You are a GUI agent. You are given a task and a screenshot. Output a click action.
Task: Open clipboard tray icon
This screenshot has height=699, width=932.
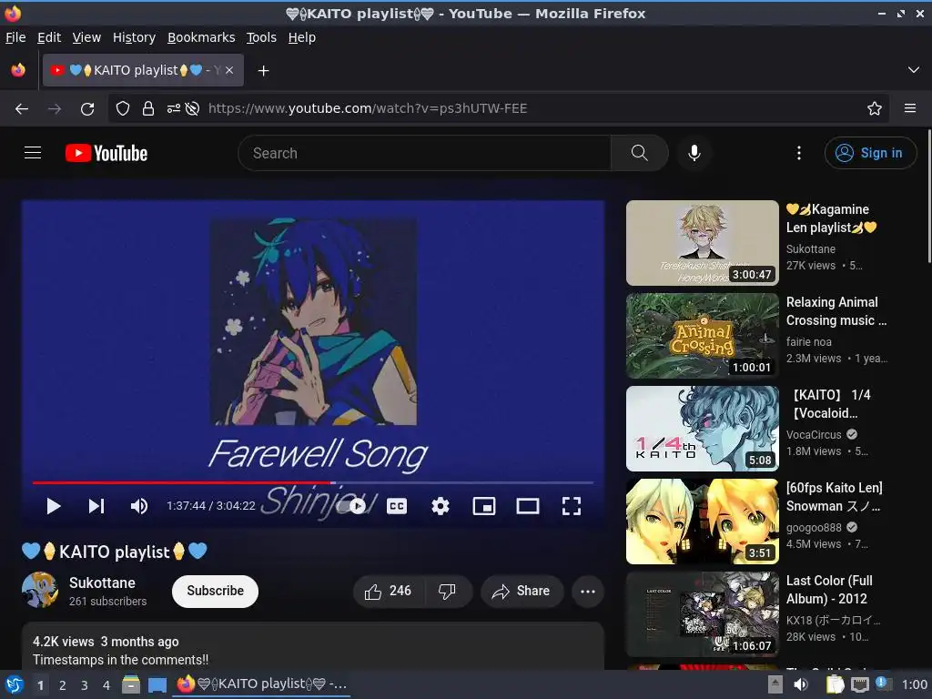(x=836, y=684)
